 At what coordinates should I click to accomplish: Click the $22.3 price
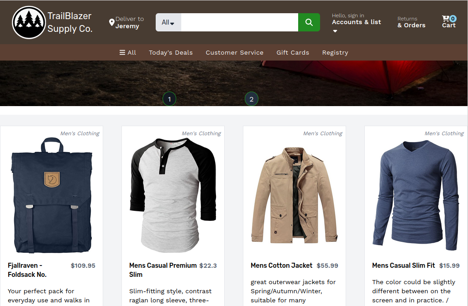tap(208, 265)
